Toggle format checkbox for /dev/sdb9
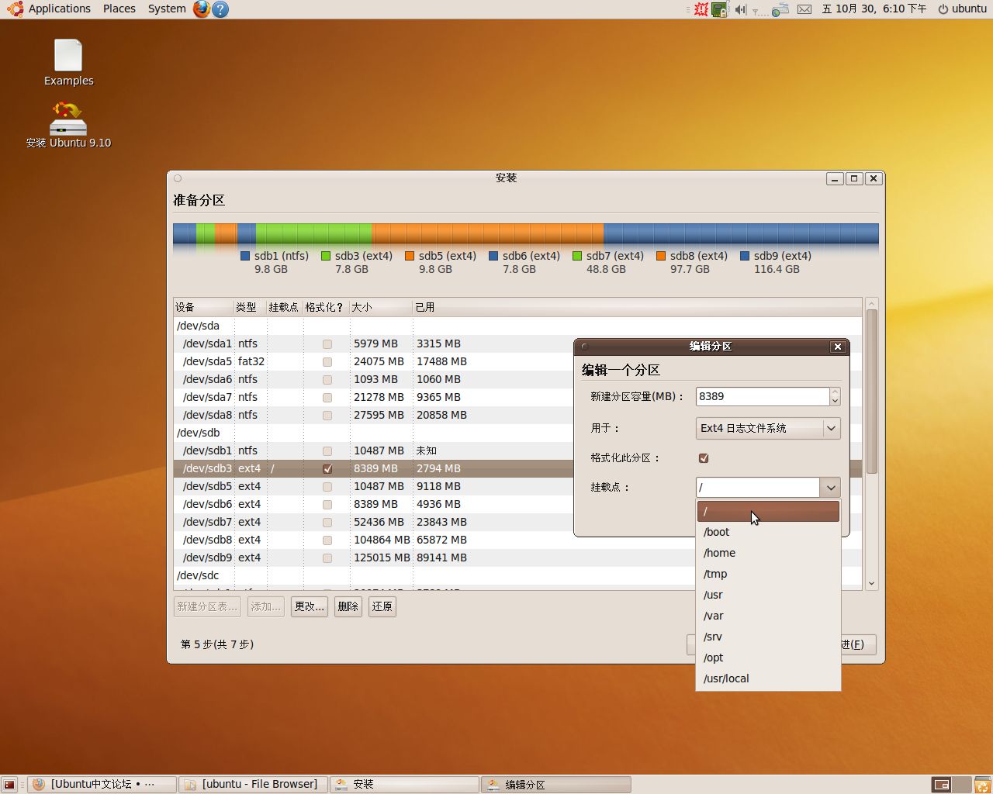This screenshot has width=993, height=794. (327, 558)
